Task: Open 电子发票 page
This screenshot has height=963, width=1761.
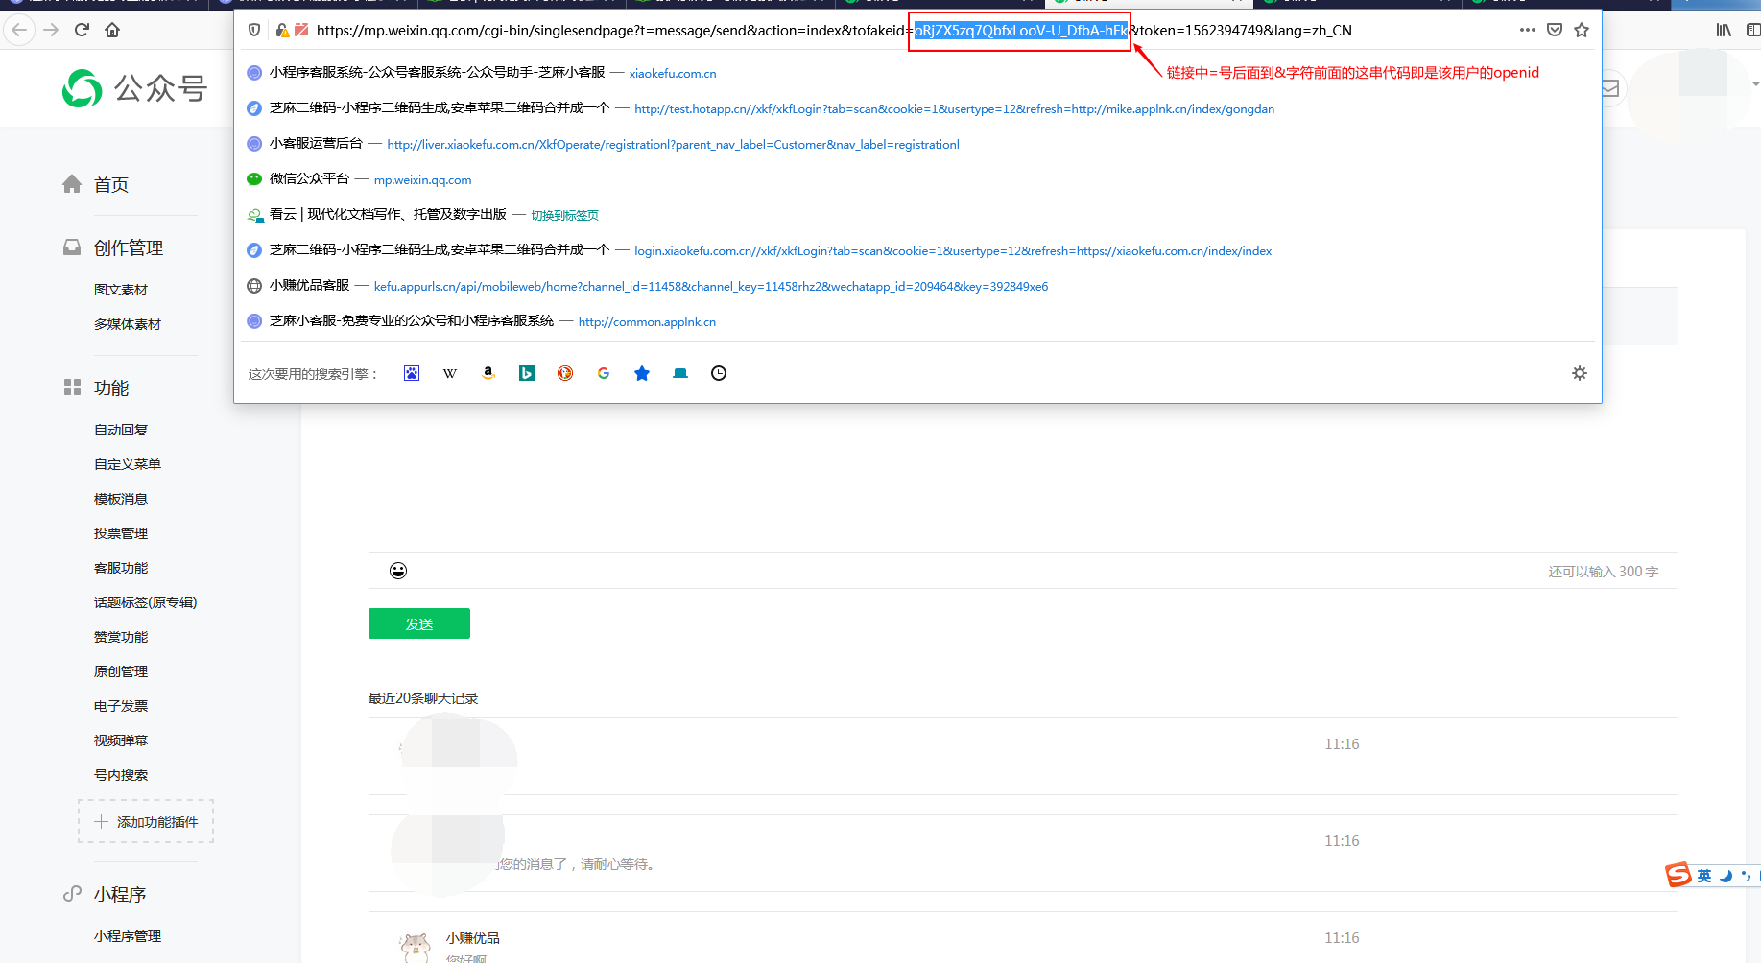Action: pos(121,706)
